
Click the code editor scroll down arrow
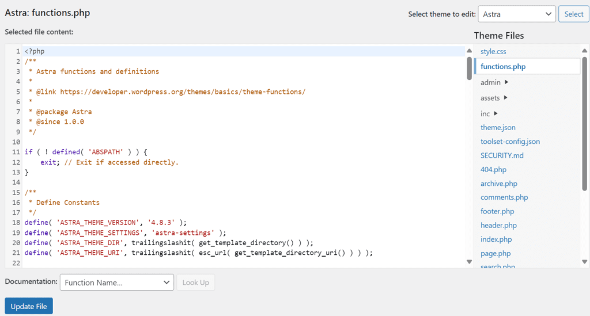pos(469,261)
